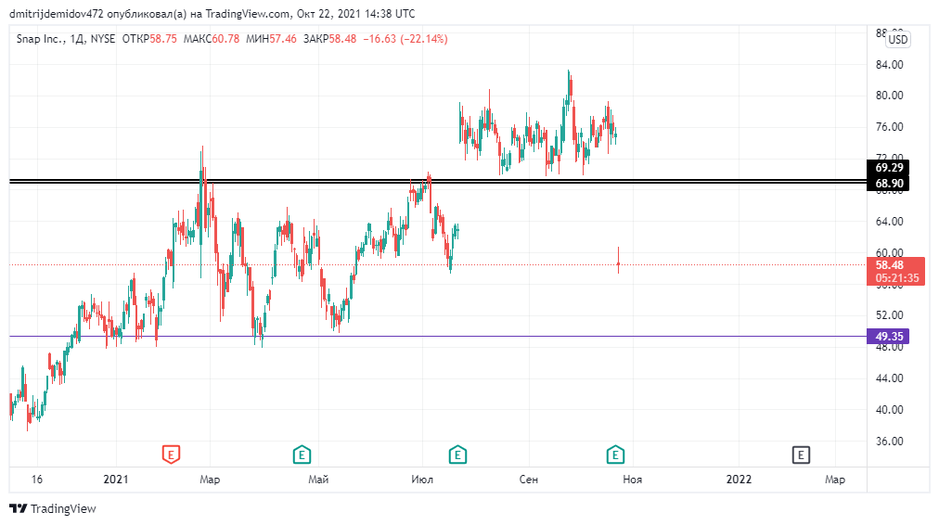Click the 44.00 price axis label
Viewport: 939px width, 525px height.
coord(889,378)
